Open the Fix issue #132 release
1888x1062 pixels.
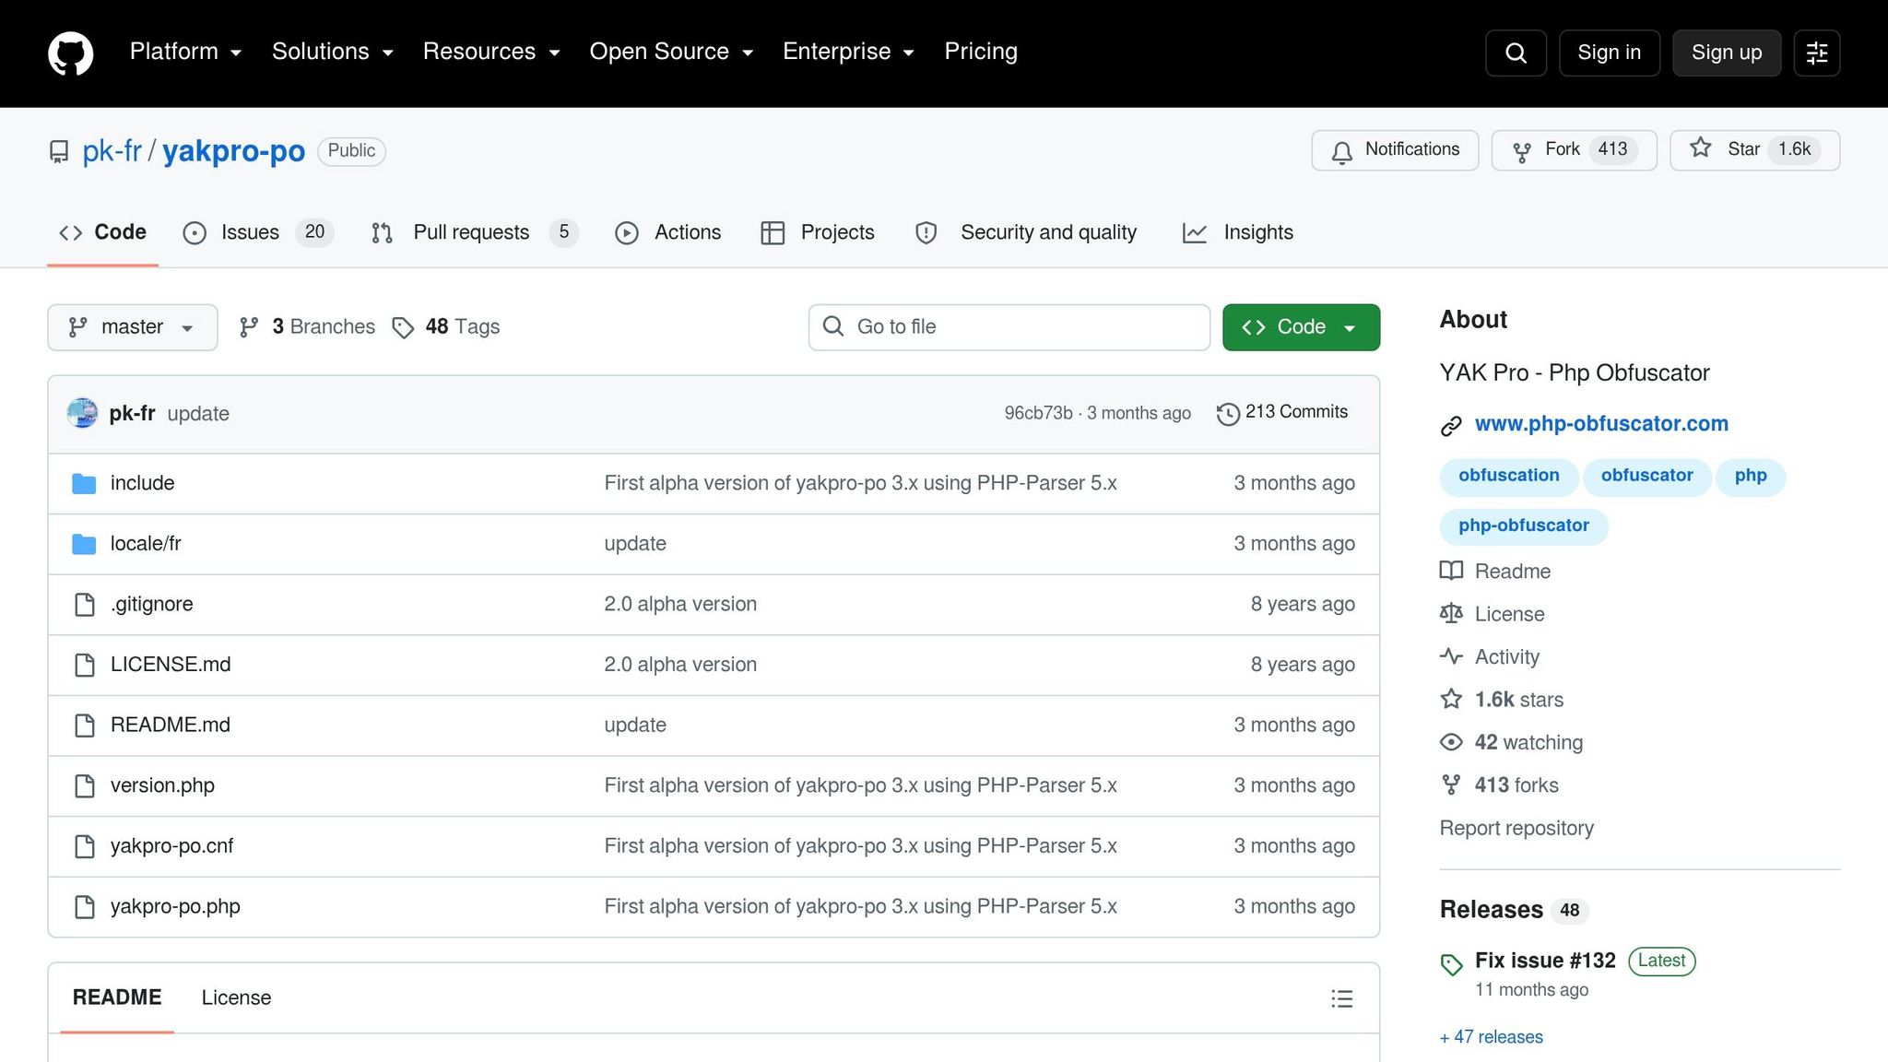(1545, 961)
